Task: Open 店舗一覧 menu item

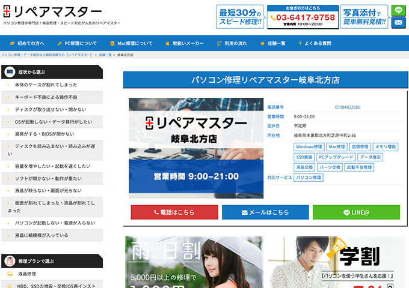Action: 273,43
